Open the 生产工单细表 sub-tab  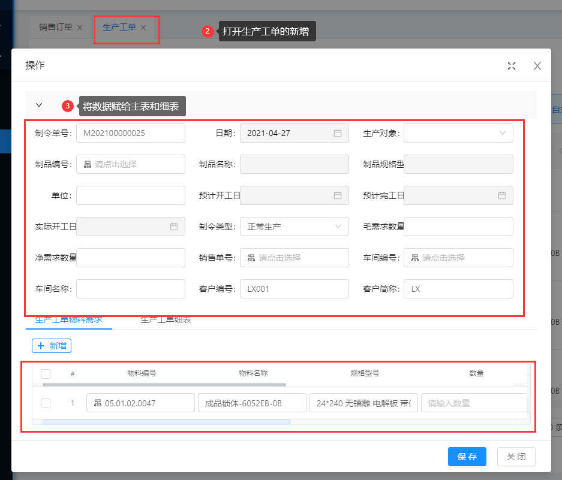coord(166,320)
